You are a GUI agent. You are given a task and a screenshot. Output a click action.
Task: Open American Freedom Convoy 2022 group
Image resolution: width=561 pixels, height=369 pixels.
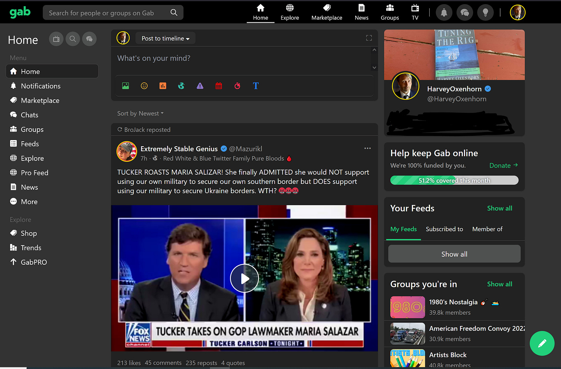pyautogui.click(x=455, y=334)
